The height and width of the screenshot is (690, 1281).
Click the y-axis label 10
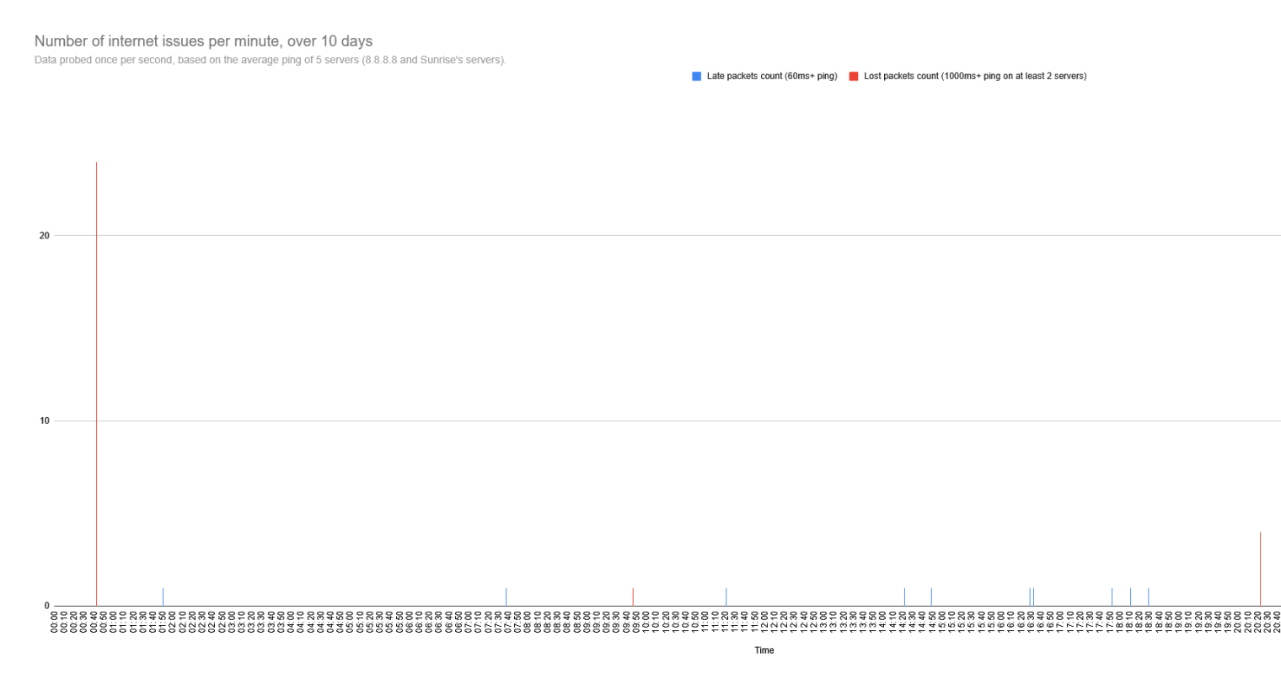tap(45, 421)
